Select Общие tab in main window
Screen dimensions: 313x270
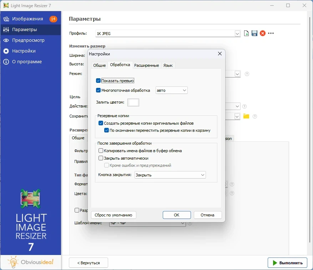pyautogui.click(x=78, y=138)
